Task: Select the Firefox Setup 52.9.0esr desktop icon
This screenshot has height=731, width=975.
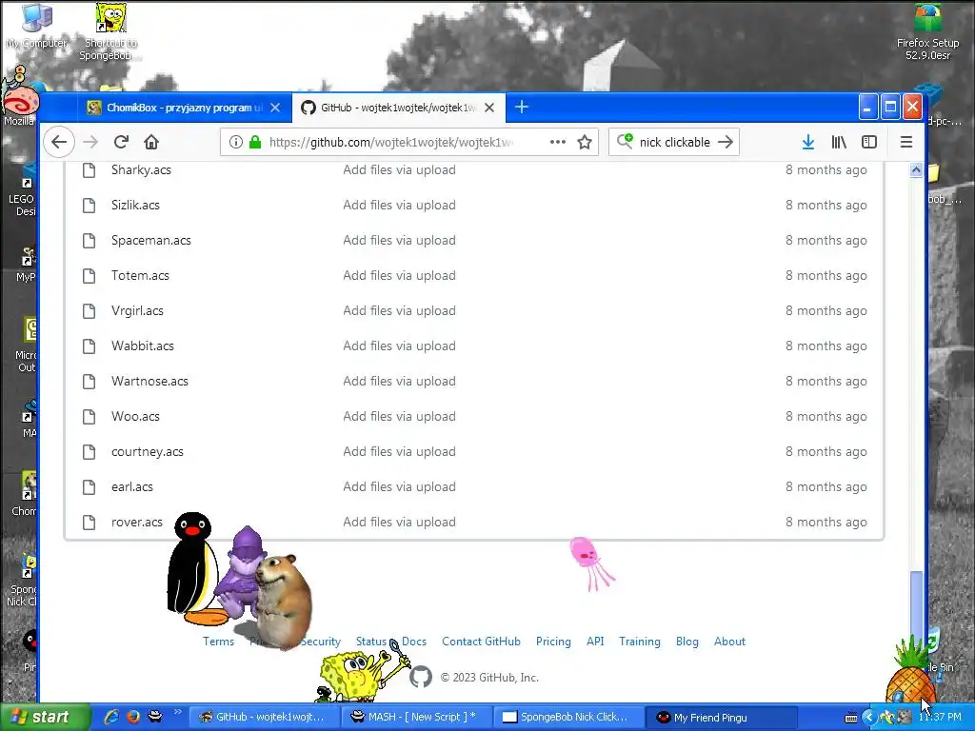Action: tap(927, 31)
